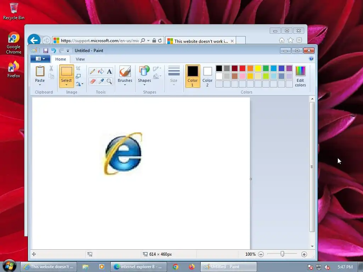
Task: Switch to the View ribbon tab
Action: pos(80,59)
